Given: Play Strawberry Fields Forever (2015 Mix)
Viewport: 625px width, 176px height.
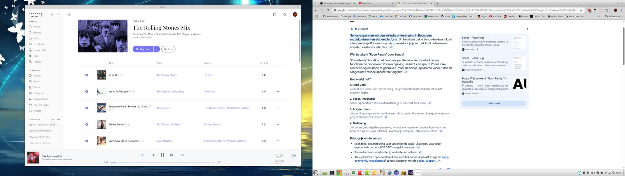Looking at the screenshot, I should pos(87,108).
